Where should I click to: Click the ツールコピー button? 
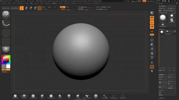pos(163,6)
